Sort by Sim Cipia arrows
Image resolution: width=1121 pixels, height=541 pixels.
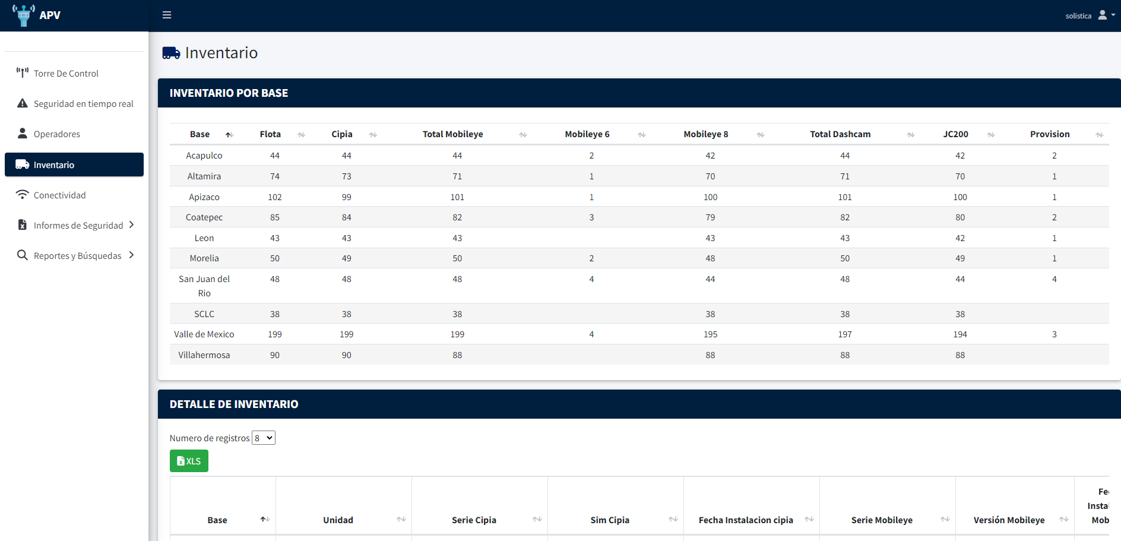[673, 519]
